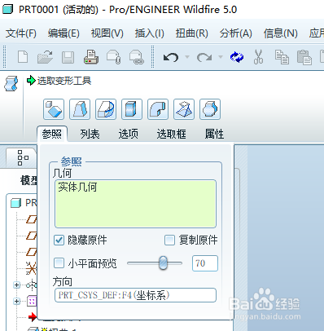Switch to the 参照 tab
This screenshot has width=324, height=331.
(x=52, y=134)
